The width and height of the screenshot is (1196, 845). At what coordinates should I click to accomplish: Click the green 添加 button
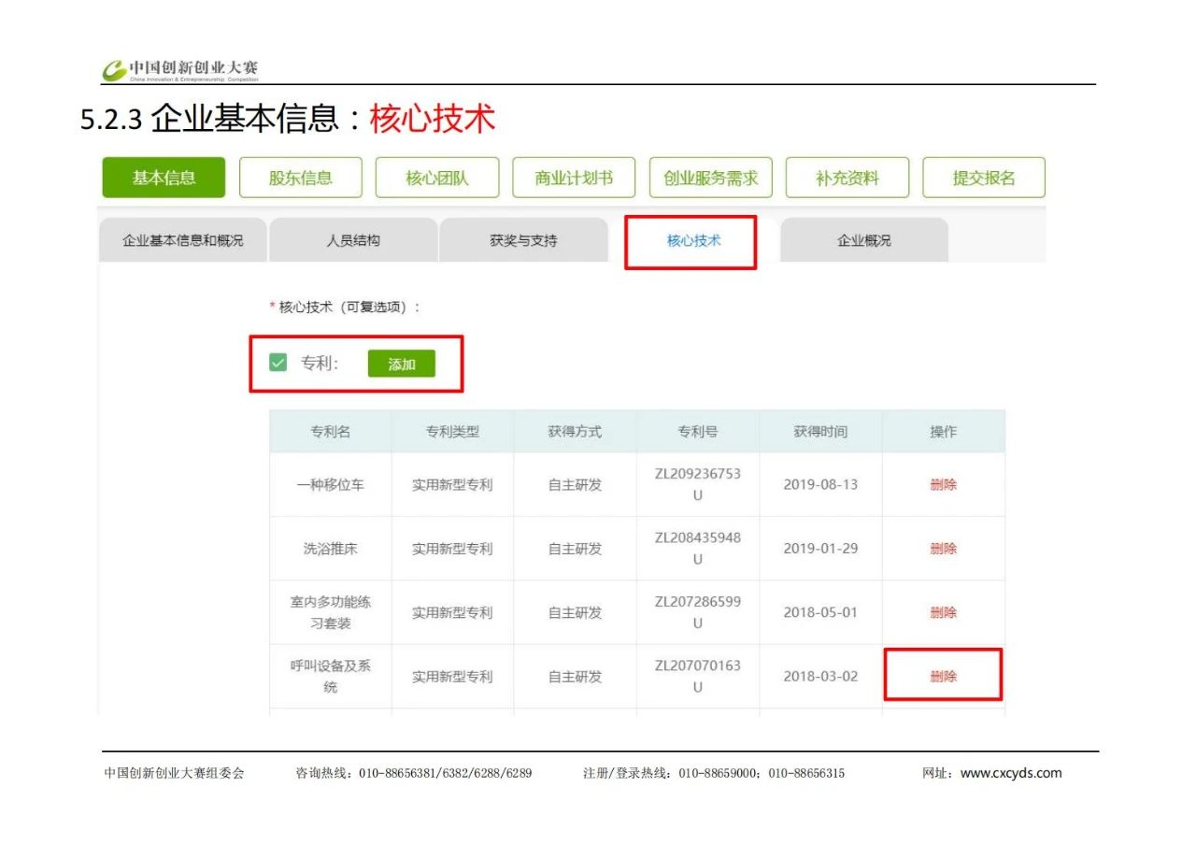[401, 364]
